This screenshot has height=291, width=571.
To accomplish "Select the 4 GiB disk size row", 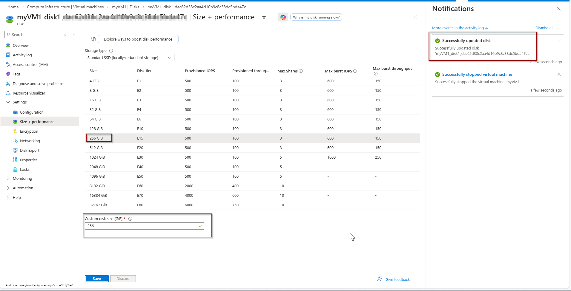I will [252, 81].
